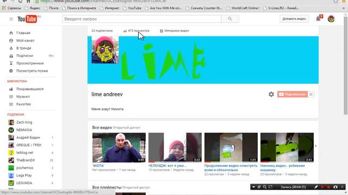Open the Яндекс bookmark
This screenshot has height=195, width=348.
coord(33,8)
